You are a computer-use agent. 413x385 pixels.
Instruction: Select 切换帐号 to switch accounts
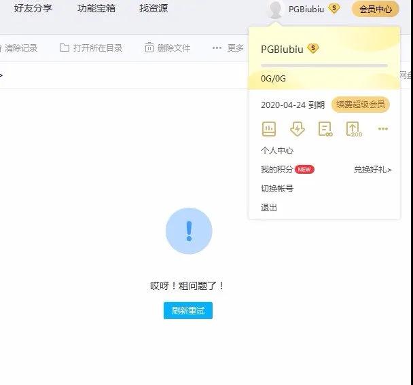click(277, 189)
